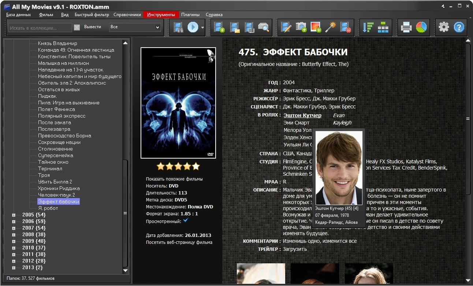473x286 pixels.
Task: Add a new movie to collection
Action: click(x=219, y=27)
